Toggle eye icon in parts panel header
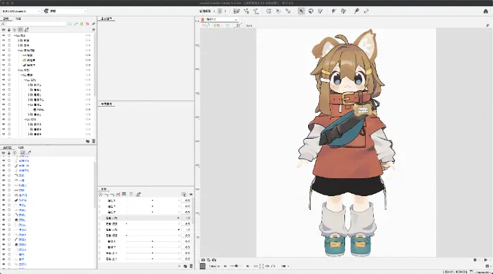 pos(3,30)
